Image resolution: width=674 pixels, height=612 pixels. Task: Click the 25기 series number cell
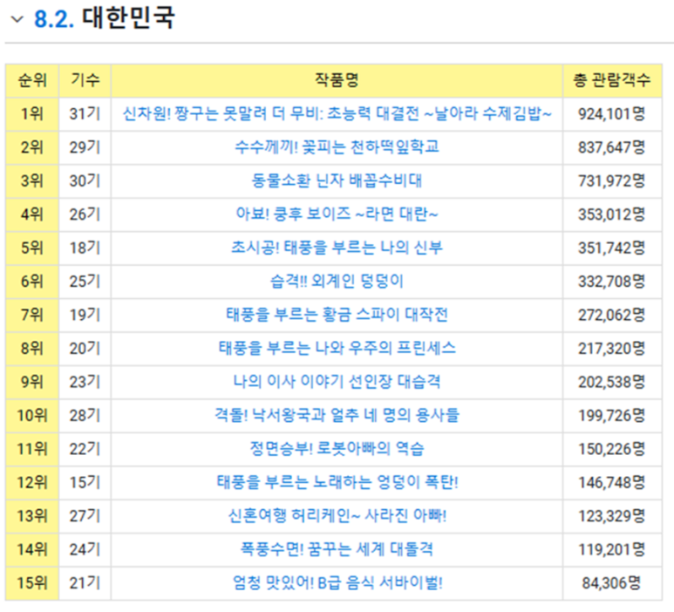[x=85, y=281]
